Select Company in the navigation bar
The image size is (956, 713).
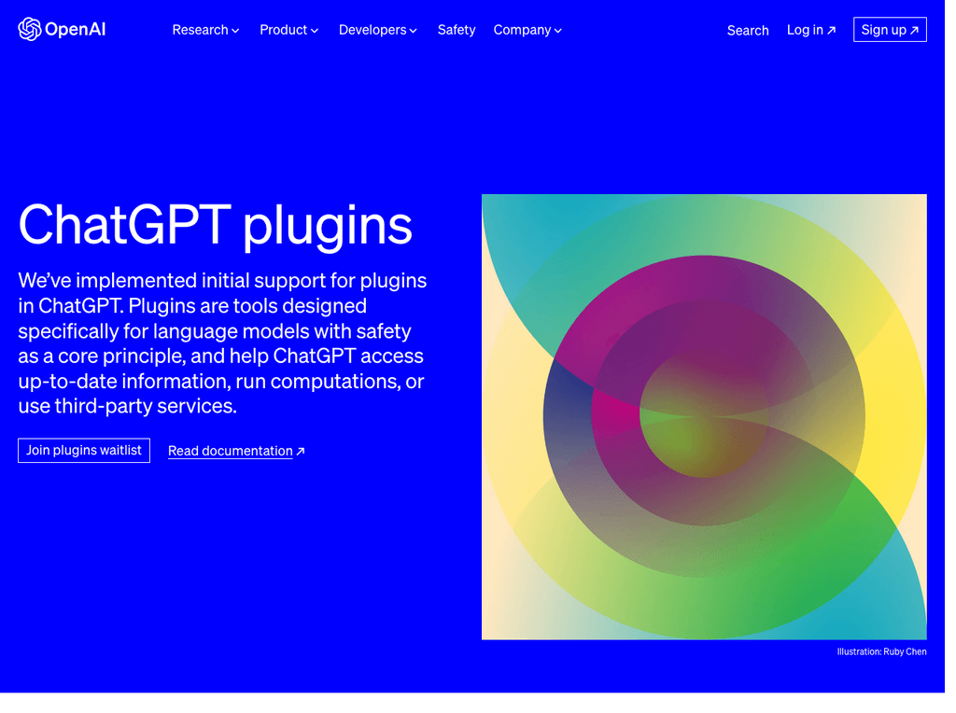(x=522, y=30)
